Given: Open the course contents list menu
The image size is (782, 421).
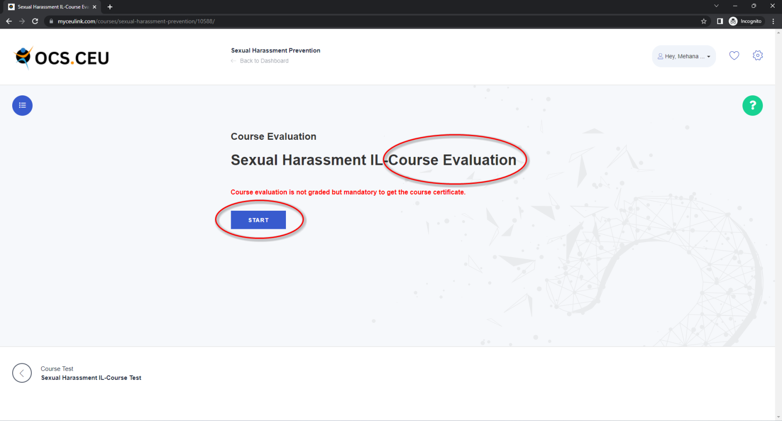Looking at the screenshot, I should (22, 106).
